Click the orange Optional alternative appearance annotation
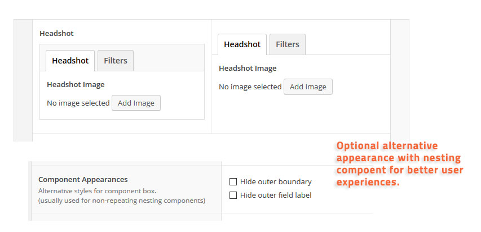 click(x=399, y=163)
